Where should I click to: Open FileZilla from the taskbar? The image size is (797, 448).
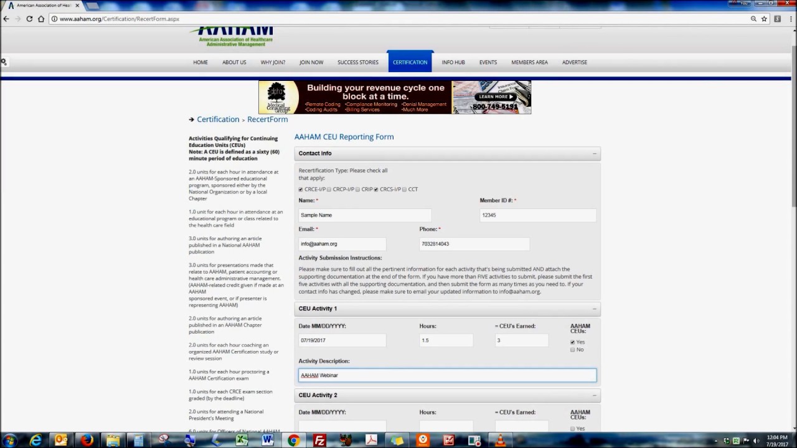tap(319, 441)
